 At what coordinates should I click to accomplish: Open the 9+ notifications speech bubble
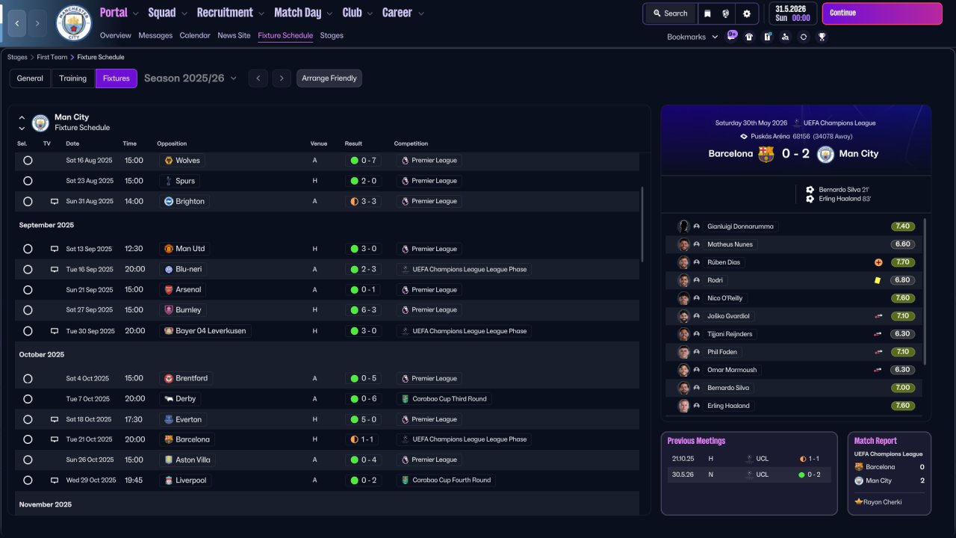point(732,35)
